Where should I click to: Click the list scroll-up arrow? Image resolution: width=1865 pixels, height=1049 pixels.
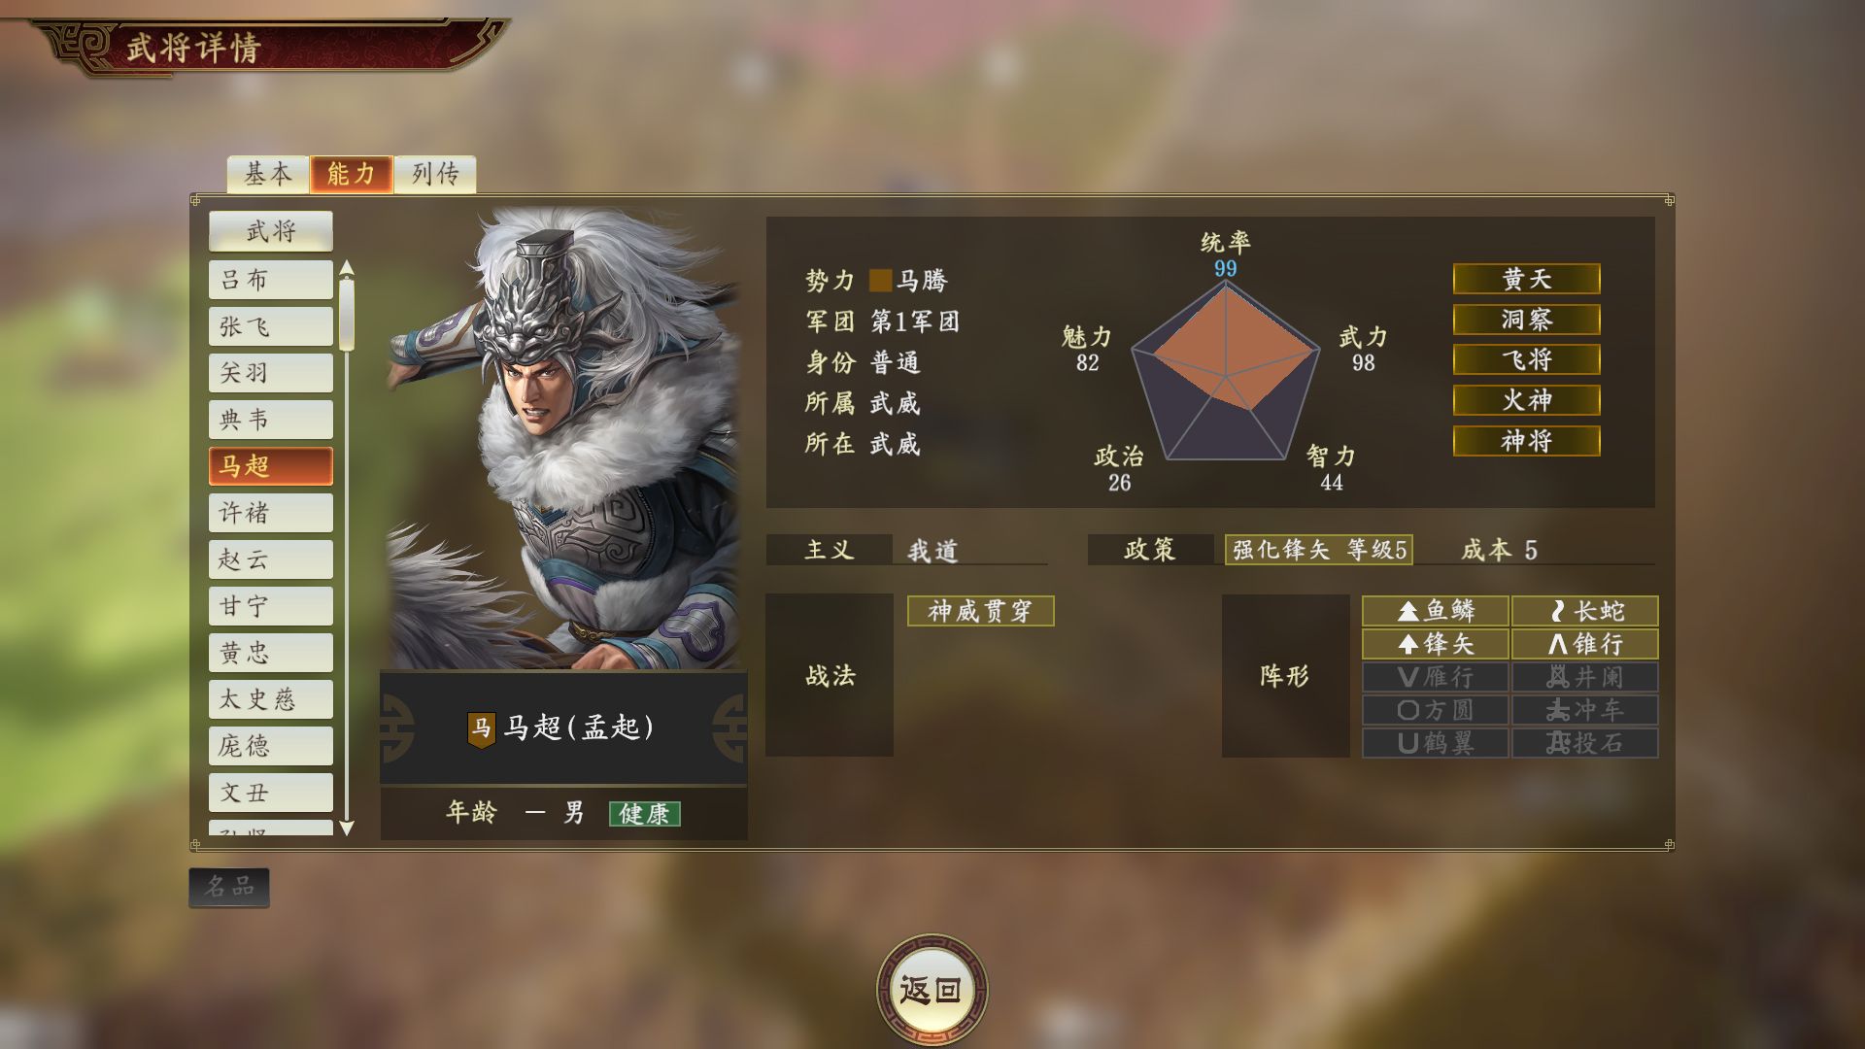(x=347, y=268)
